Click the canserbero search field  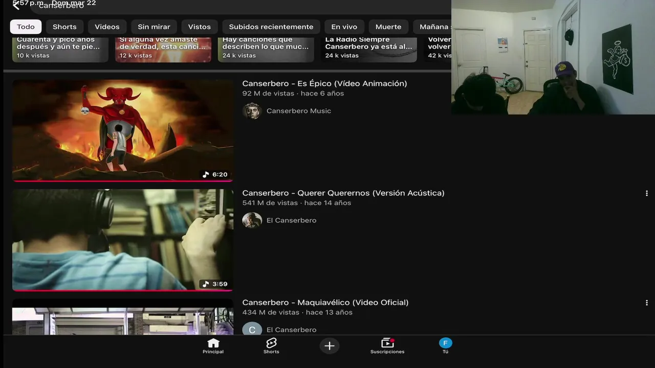[241, 6]
